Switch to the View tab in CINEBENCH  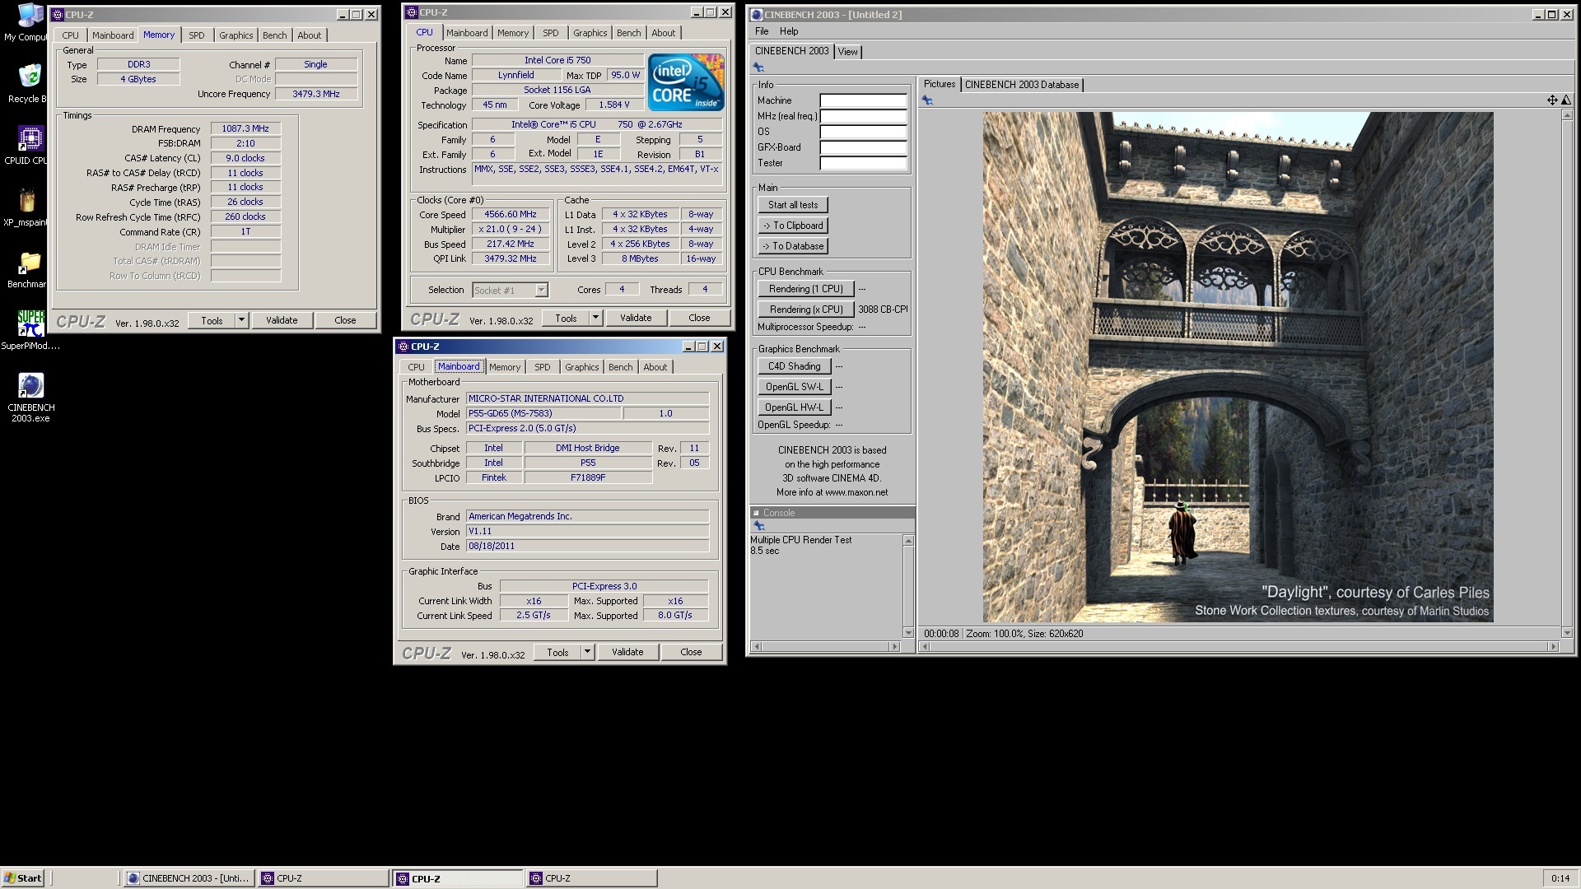click(x=847, y=52)
